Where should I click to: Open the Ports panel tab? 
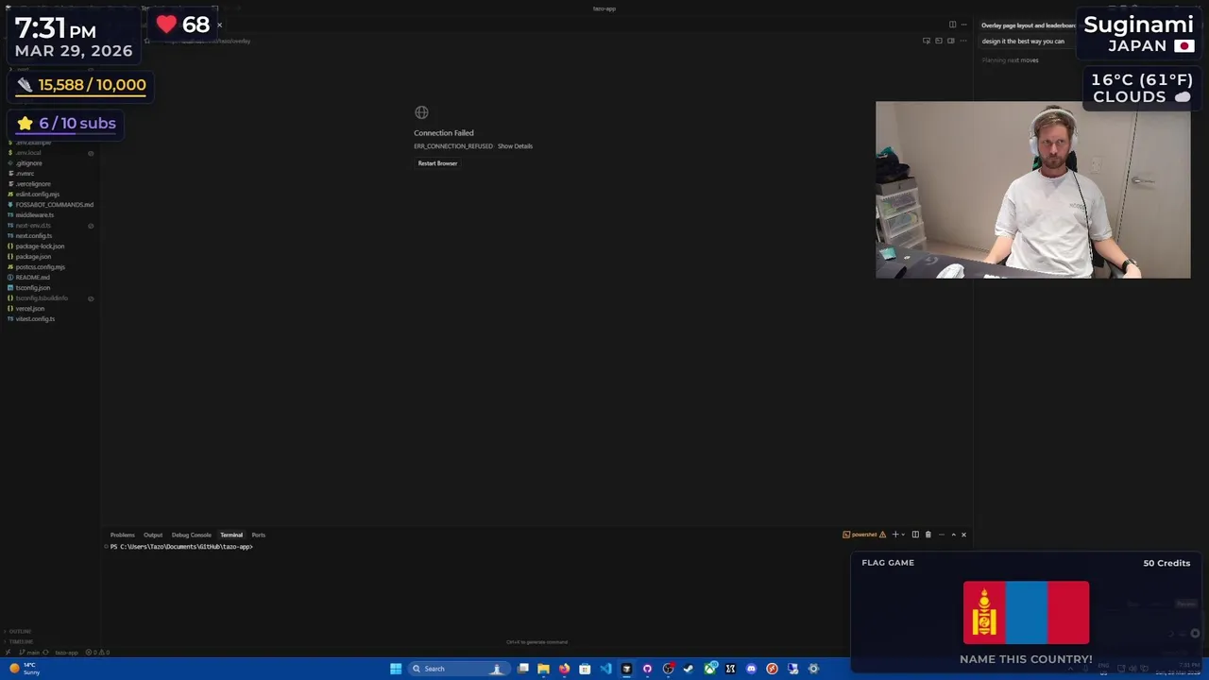point(258,535)
